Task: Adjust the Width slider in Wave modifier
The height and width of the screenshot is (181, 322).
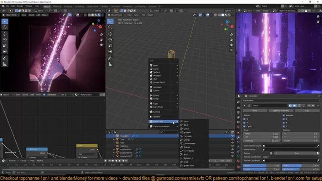Action: tap(300, 165)
